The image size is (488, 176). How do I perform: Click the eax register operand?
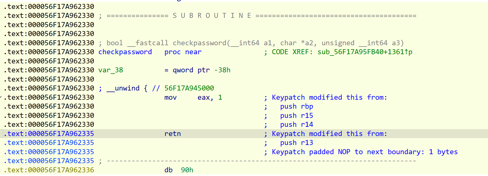click(204, 97)
